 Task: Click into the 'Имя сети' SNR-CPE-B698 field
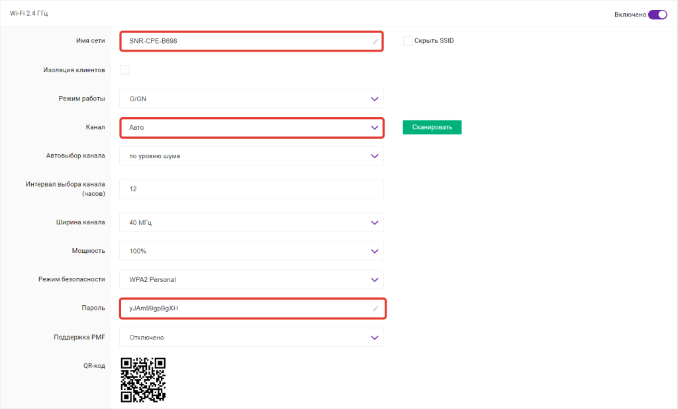(x=251, y=41)
